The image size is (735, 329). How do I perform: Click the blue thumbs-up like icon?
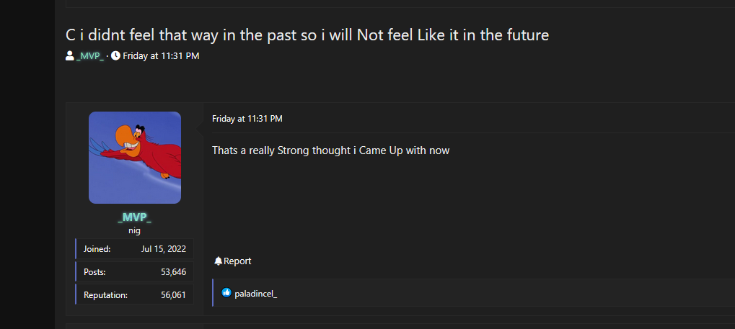pos(226,293)
